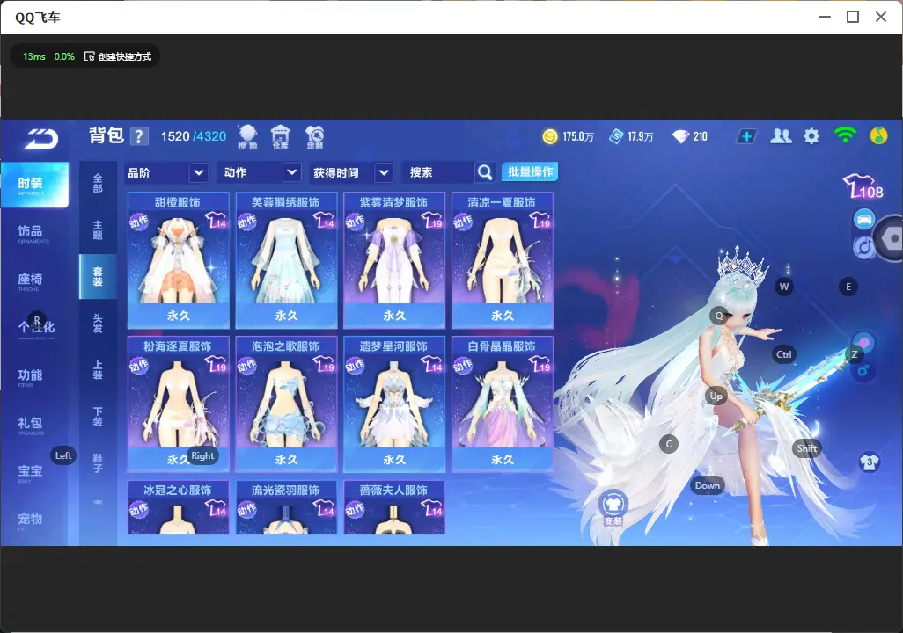This screenshot has height=633, width=903.
Task: Click the search magnifier icon
Action: point(485,172)
